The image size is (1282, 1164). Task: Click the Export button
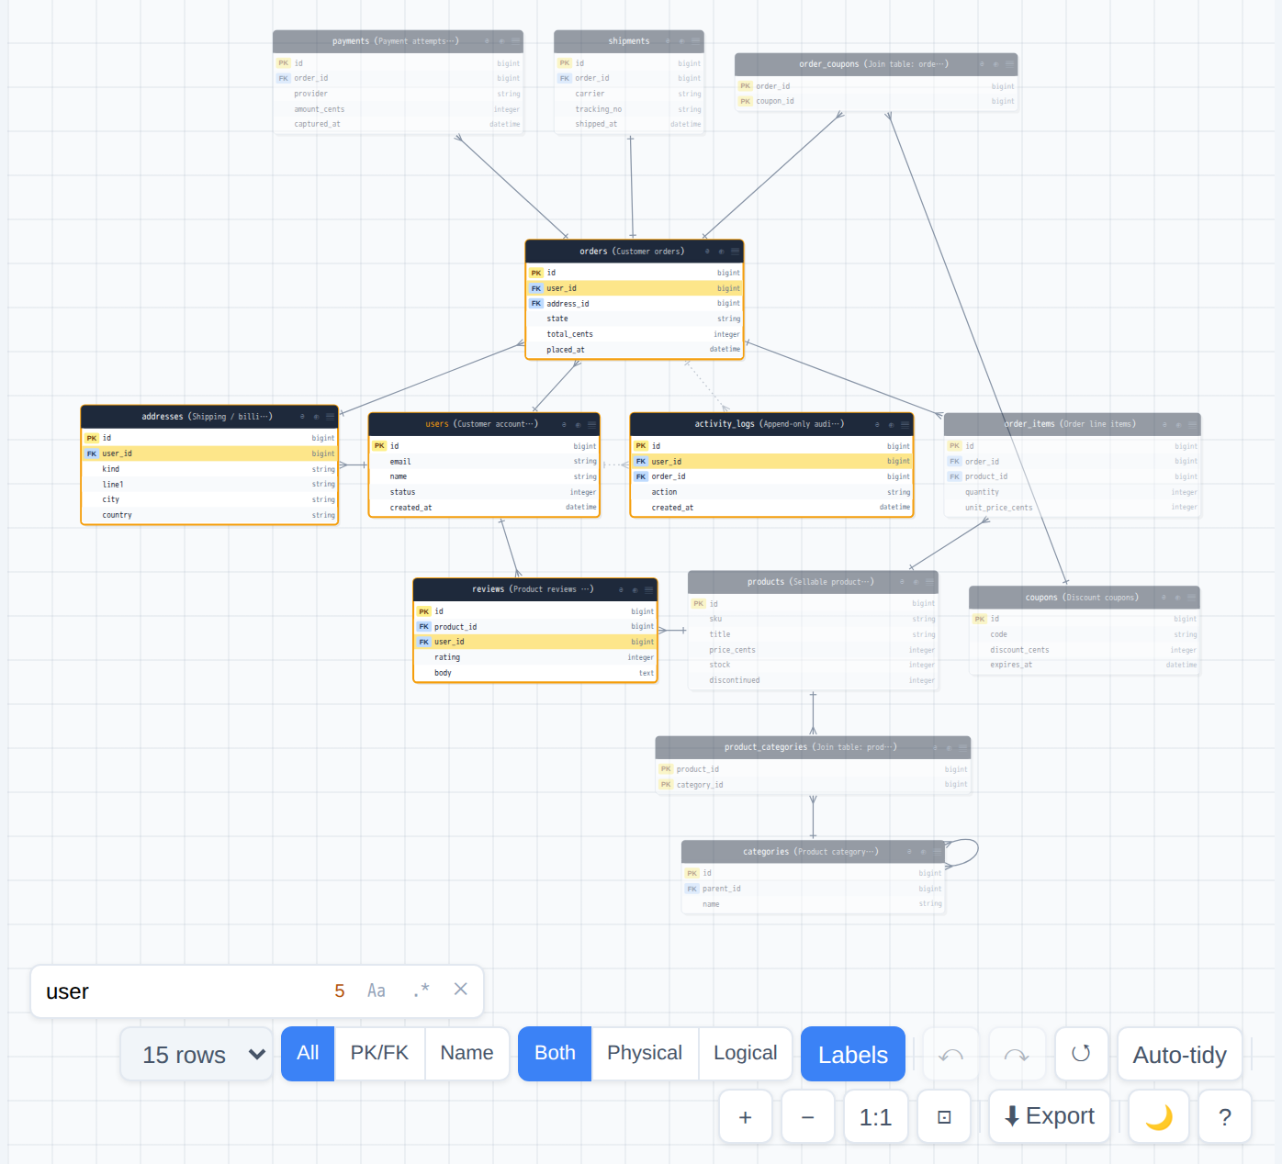point(1050,1117)
